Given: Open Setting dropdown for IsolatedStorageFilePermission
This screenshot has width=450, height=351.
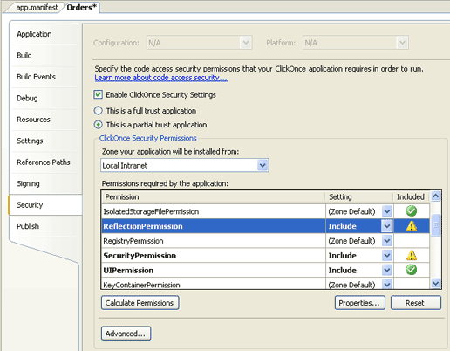Looking at the screenshot, I should [387, 211].
